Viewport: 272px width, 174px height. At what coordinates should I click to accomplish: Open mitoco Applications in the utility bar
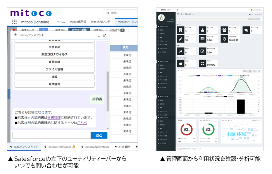(x=96, y=147)
